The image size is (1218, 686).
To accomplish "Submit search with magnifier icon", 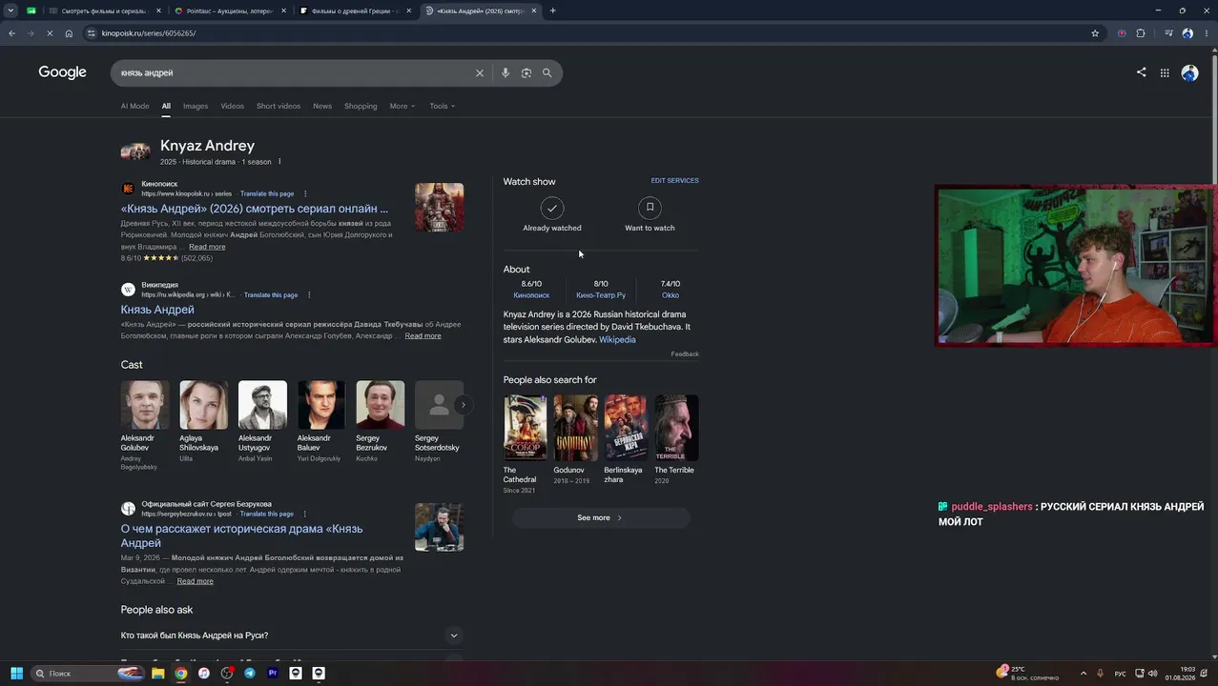I will [547, 73].
